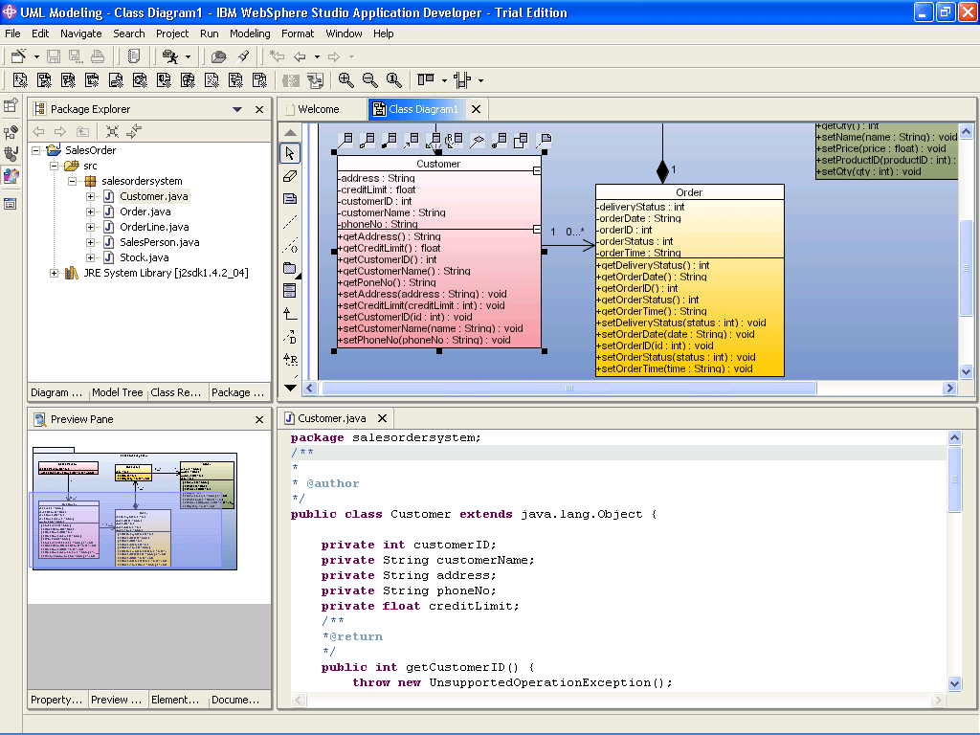Select the pointer selection tool in diagram palette
The height and width of the screenshot is (735, 980).
[290, 153]
